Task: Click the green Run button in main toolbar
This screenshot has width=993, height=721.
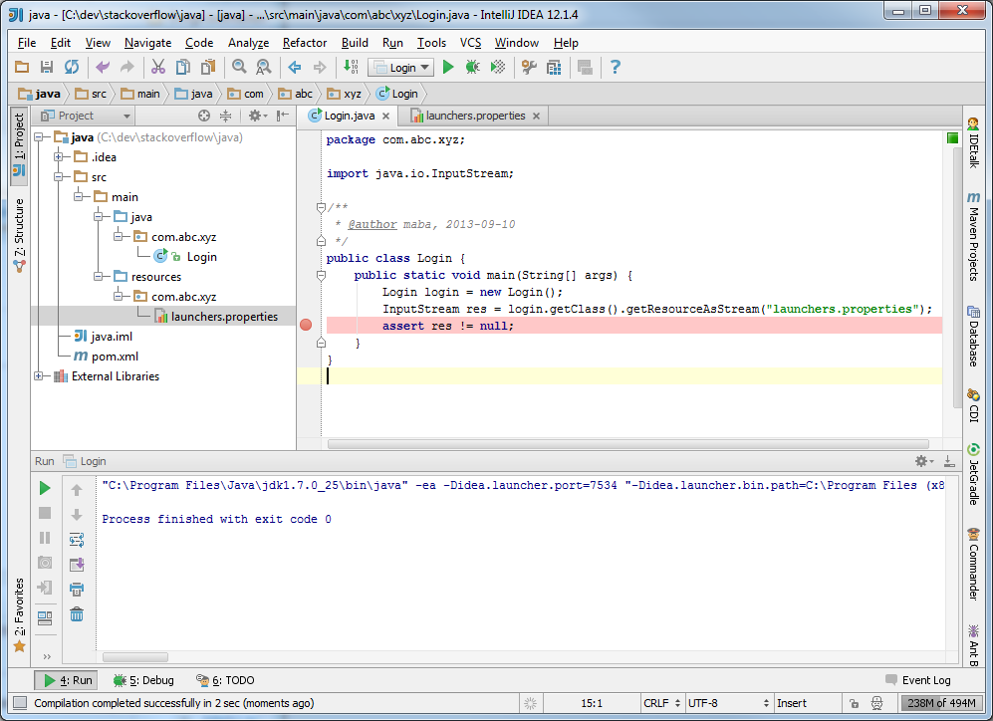Action: pyautogui.click(x=448, y=67)
